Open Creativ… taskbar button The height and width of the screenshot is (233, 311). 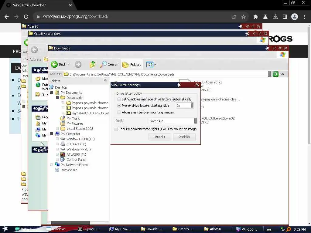pyautogui.click(x=183, y=229)
